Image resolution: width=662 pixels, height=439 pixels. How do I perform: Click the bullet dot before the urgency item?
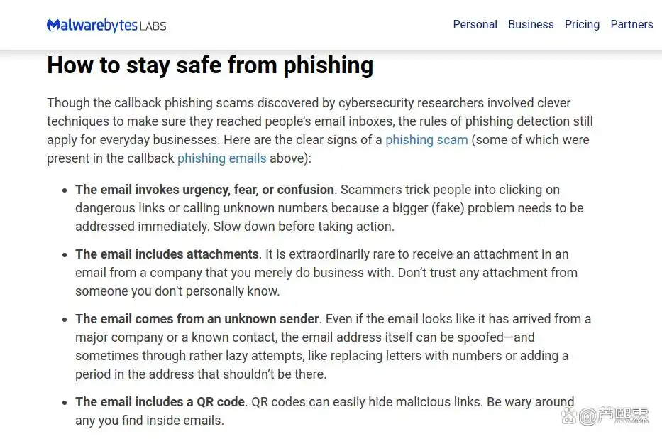coord(65,190)
